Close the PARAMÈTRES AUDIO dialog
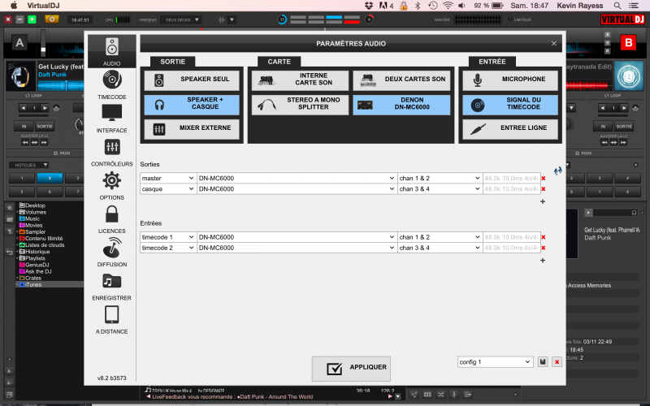The height and width of the screenshot is (406, 650). pyautogui.click(x=554, y=44)
